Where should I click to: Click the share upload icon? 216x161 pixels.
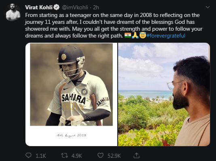pos(136,155)
